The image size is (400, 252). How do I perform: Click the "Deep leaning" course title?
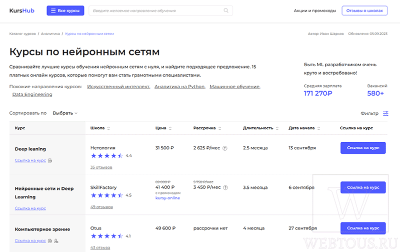click(x=30, y=149)
